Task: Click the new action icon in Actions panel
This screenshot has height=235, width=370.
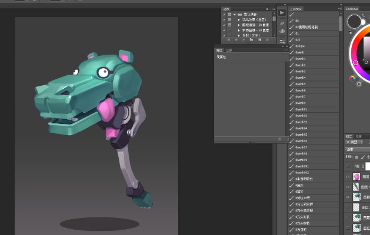Action: (259, 40)
